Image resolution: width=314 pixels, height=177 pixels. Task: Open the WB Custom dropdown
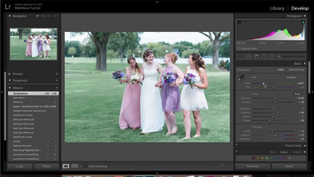click(x=292, y=77)
